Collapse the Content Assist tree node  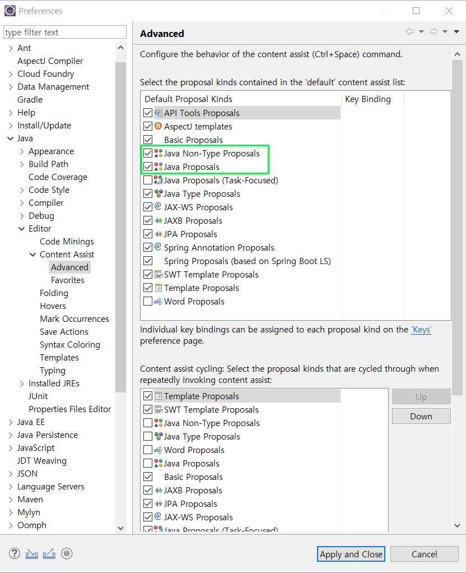(33, 255)
